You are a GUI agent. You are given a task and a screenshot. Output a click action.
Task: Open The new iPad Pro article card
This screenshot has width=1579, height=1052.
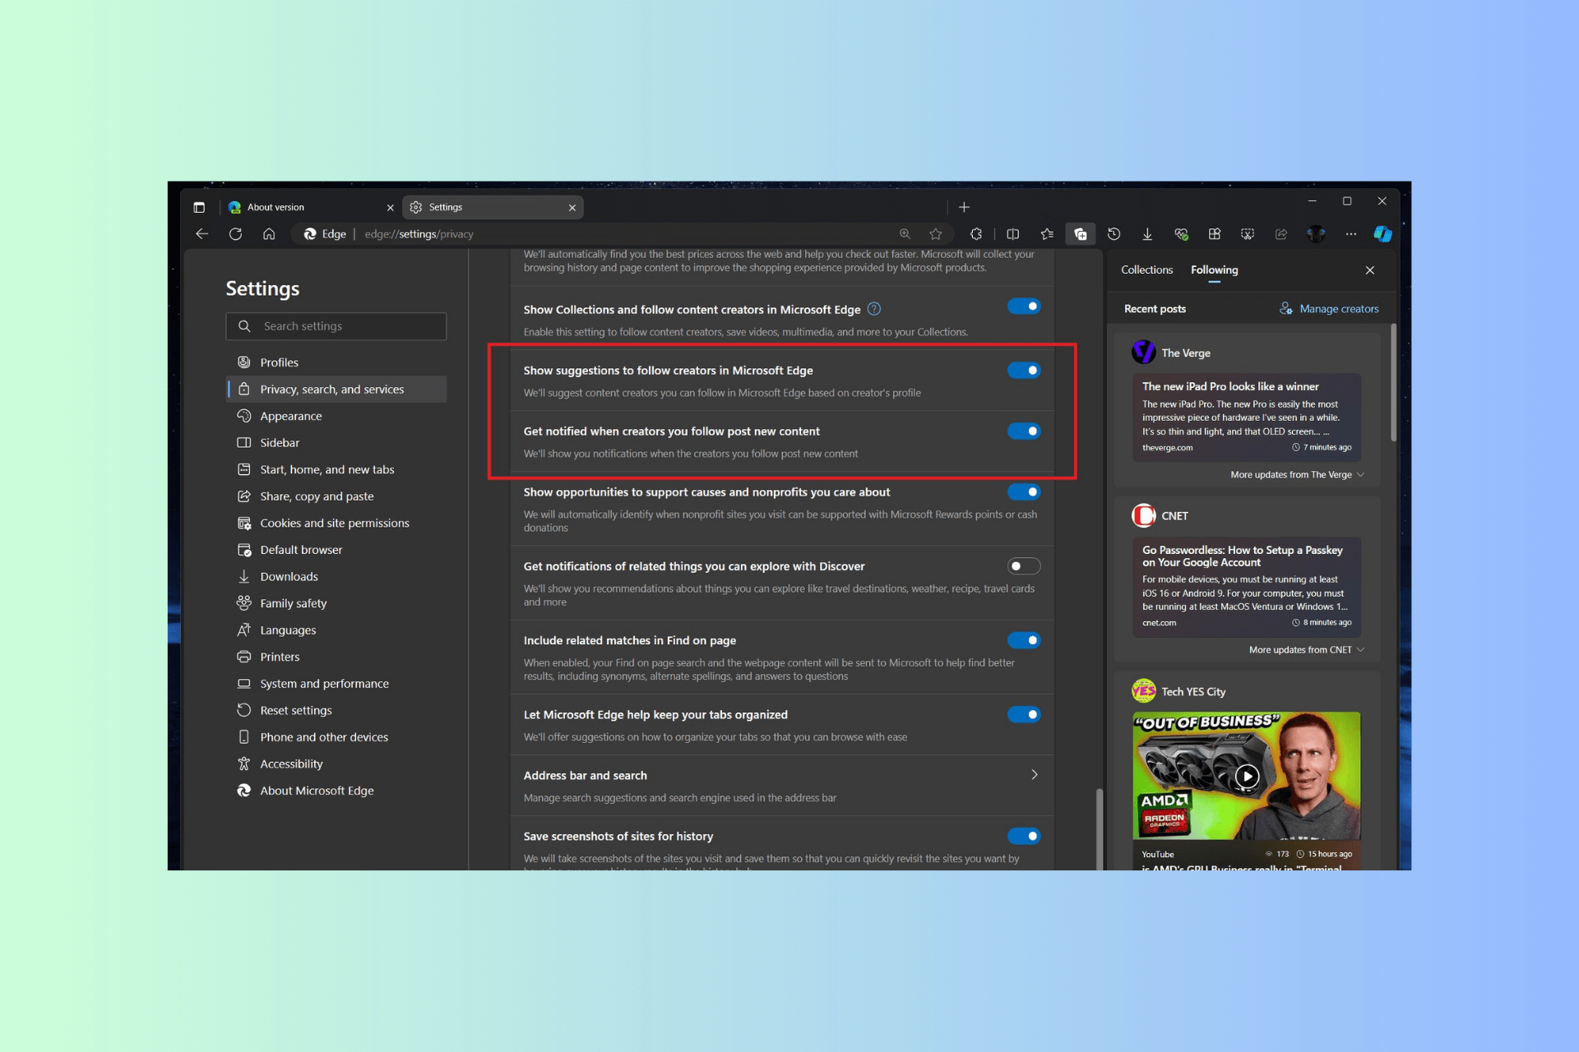1247,418
